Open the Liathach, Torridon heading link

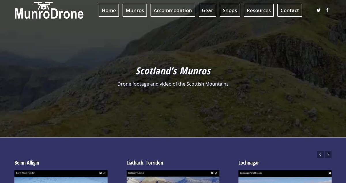[x=145, y=163]
